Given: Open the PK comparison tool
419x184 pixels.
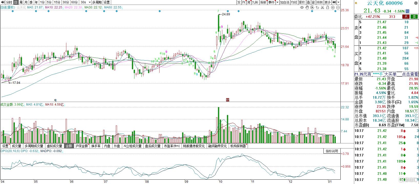Looking at the screenshot, I should coord(244,2).
